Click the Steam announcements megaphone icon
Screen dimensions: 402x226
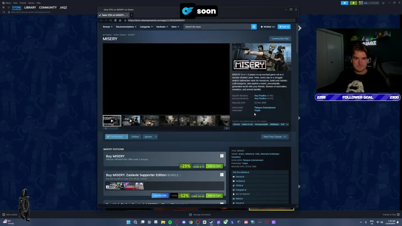pos(345,3)
